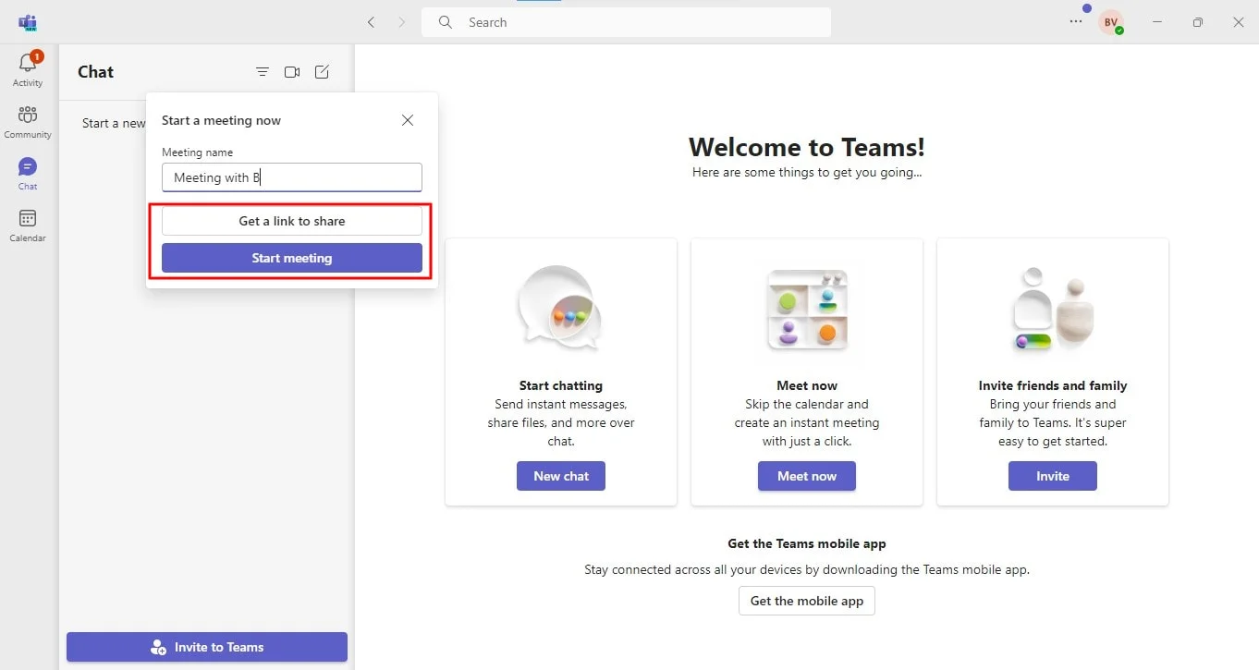
Task: Select the Chat icon in sidebar
Action: [x=28, y=168]
